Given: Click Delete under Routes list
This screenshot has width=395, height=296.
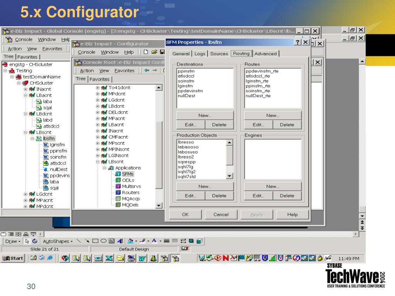Looking at the screenshot, I should click(x=287, y=124).
